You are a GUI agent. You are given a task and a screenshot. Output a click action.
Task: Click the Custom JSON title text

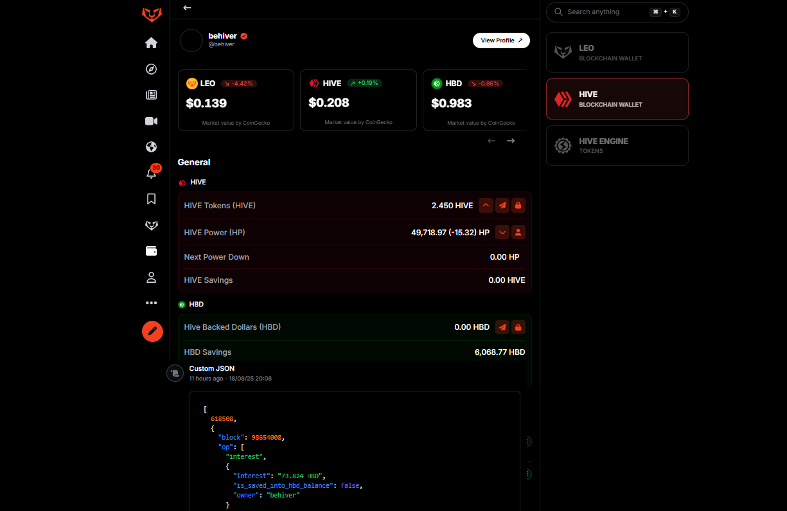point(212,369)
